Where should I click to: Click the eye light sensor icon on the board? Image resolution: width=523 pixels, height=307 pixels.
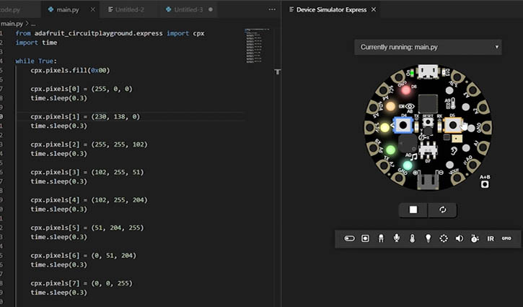point(410,106)
